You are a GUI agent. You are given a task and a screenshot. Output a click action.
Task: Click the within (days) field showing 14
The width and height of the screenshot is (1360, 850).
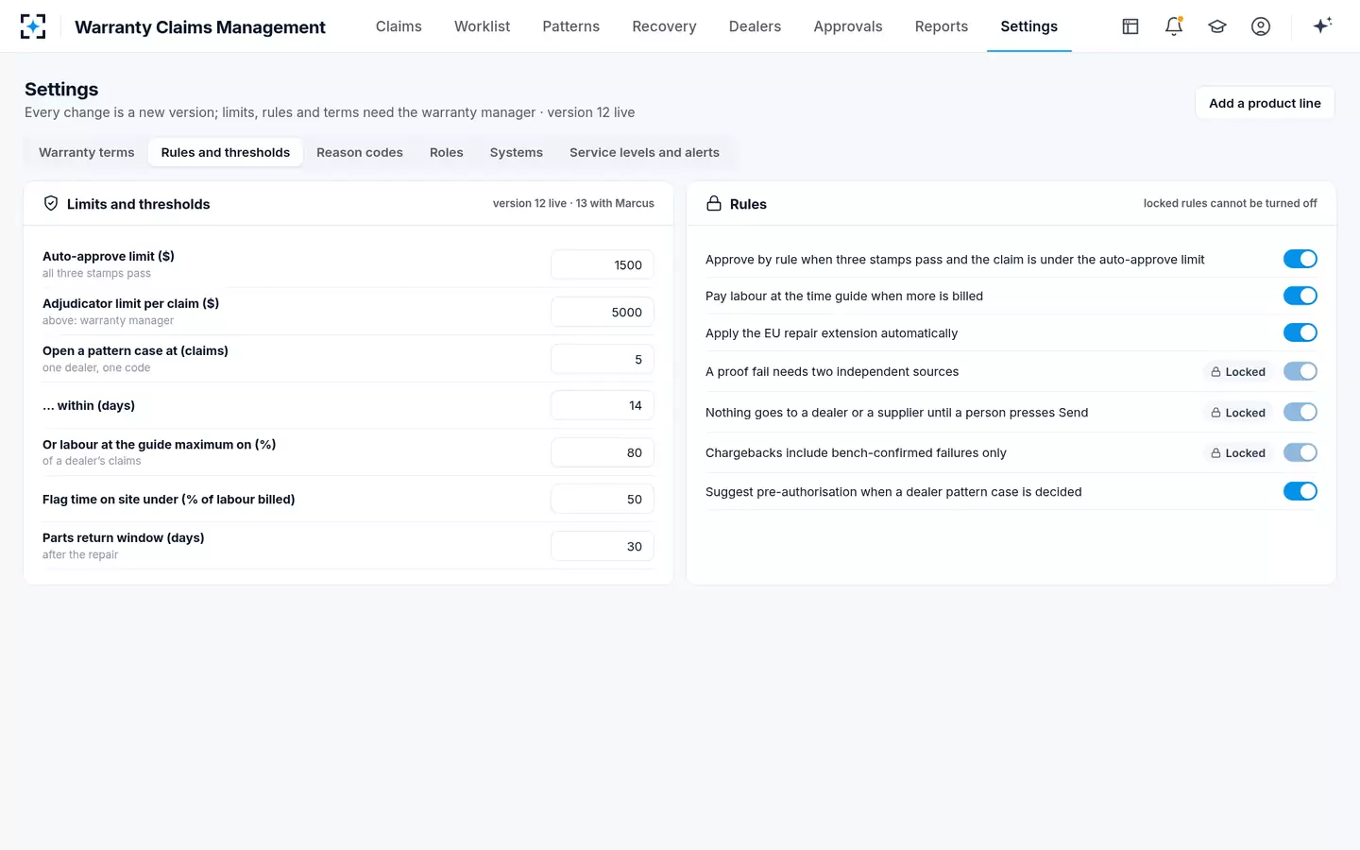[603, 406]
